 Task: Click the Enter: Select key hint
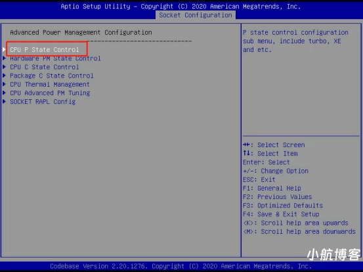click(x=267, y=162)
